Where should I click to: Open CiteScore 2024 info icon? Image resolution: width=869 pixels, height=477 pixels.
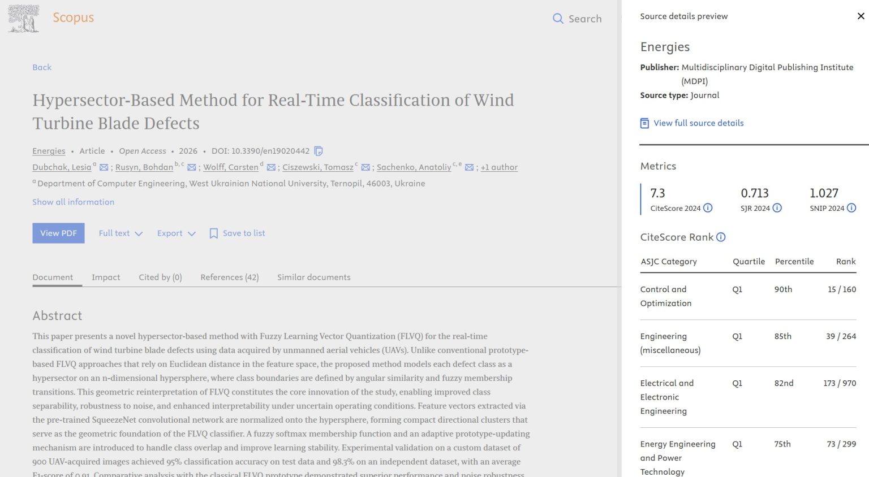(x=708, y=208)
